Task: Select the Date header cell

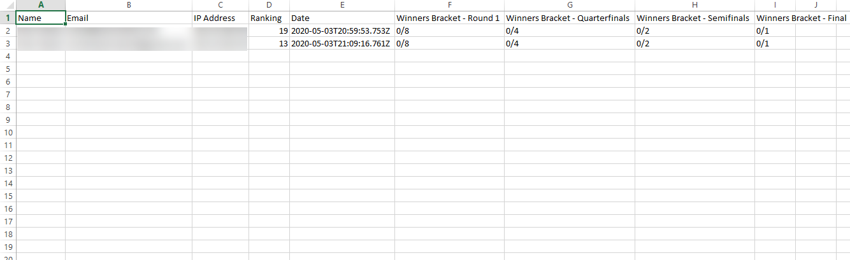Action: coord(342,18)
